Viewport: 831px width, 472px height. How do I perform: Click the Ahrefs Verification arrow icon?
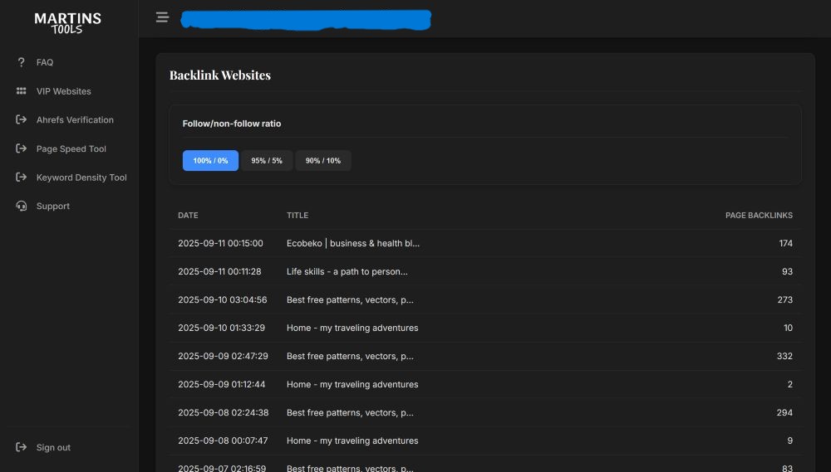click(x=22, y=119)
